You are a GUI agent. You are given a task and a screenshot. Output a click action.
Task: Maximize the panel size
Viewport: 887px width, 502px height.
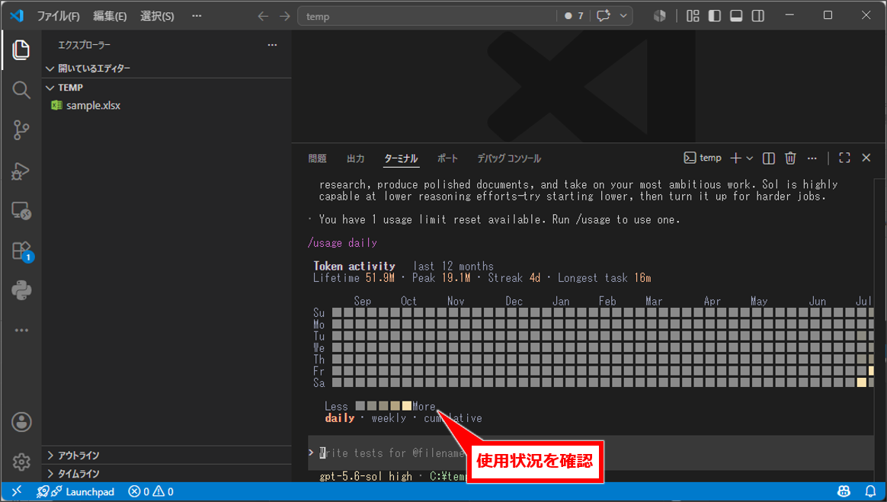(844, 158)
